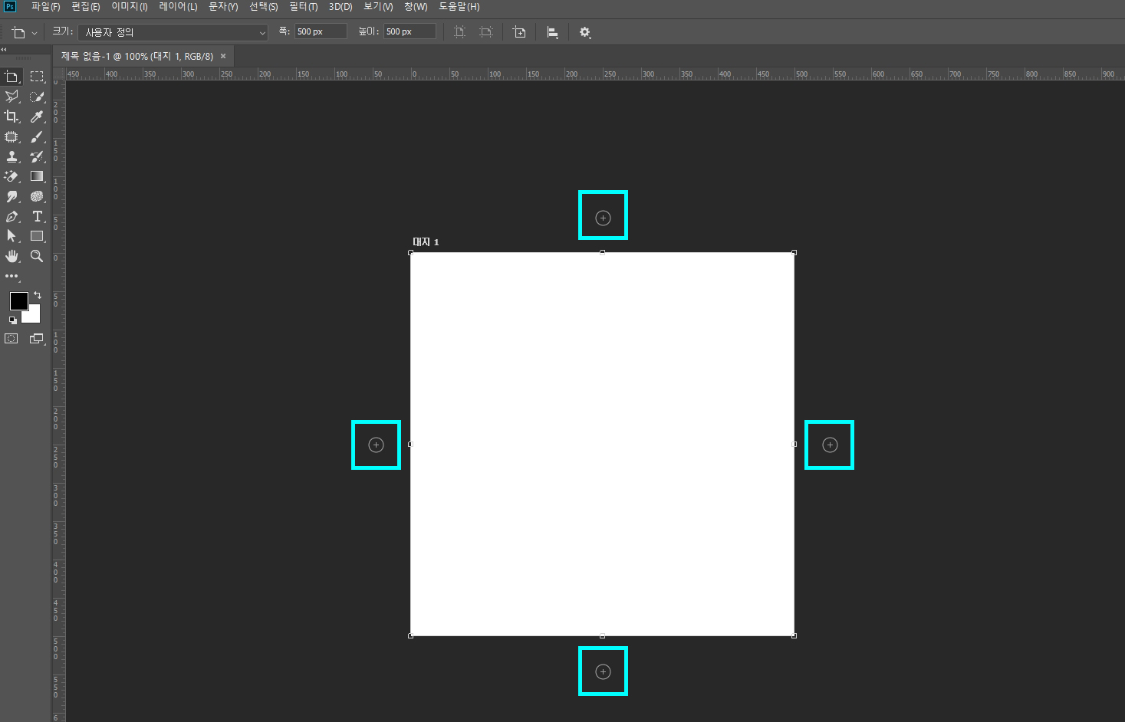Click the 대지 1 artboard label

point(426,241)
